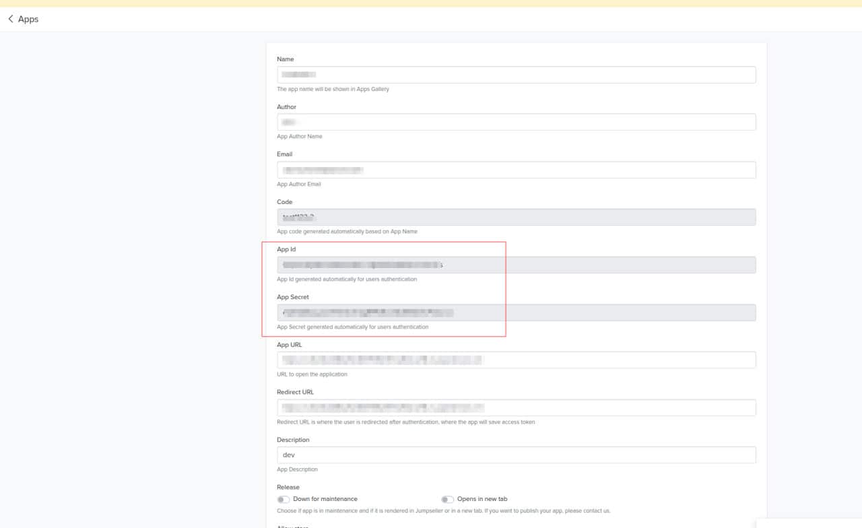Screen dimensions: 862x528
Task: Select the Redirect URL field
Action: [x=516, y=407]
